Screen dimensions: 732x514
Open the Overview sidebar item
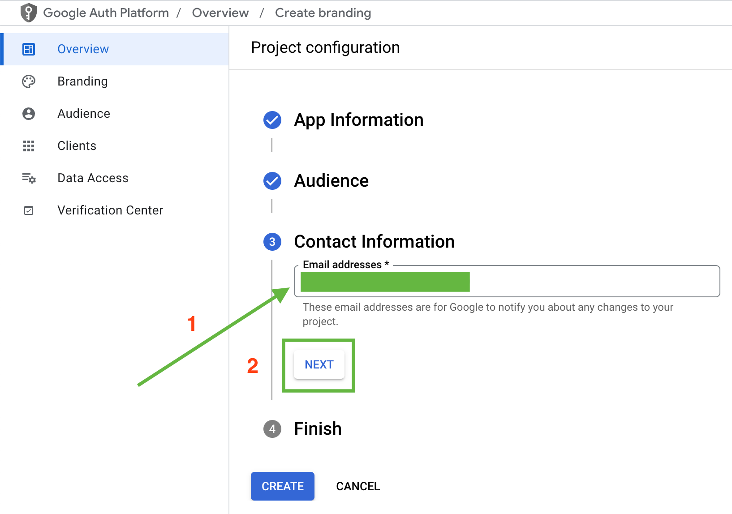point(115,49)
